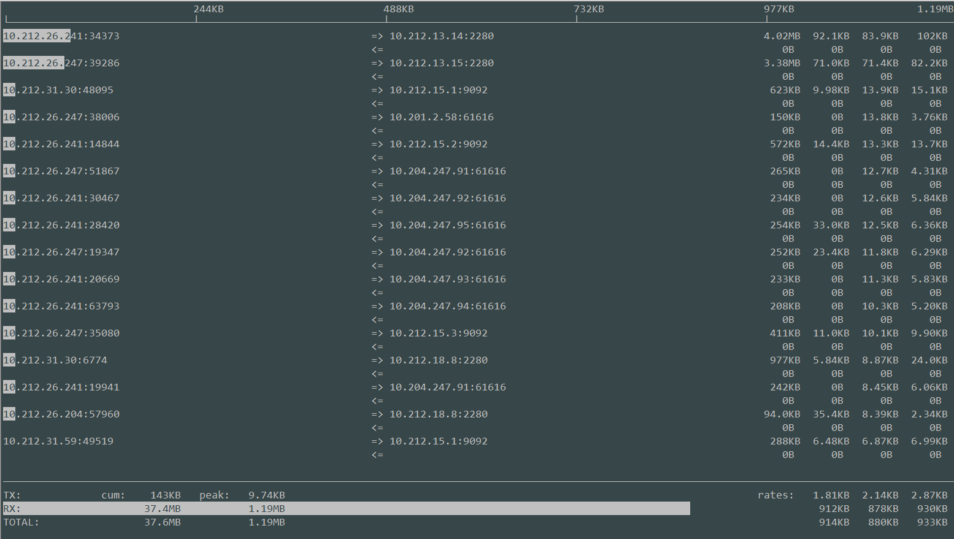This screenshot has height=539, width=954.
Task: Select source 10.212.26.247:51867
Action: tap(61, 171)
